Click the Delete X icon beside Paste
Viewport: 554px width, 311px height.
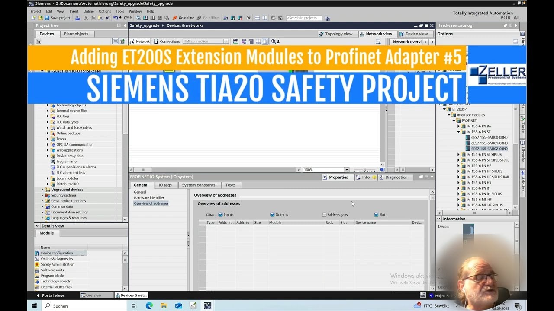click(x=107, y=18)
